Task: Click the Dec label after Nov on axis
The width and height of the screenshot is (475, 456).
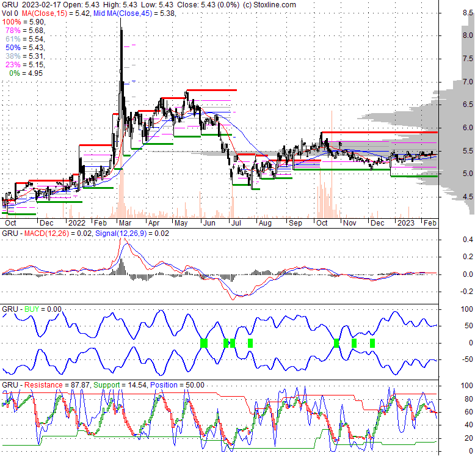Action: [377, 223]
